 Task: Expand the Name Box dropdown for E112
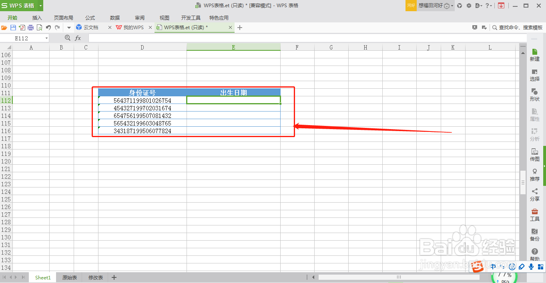(x=46, y=38)
